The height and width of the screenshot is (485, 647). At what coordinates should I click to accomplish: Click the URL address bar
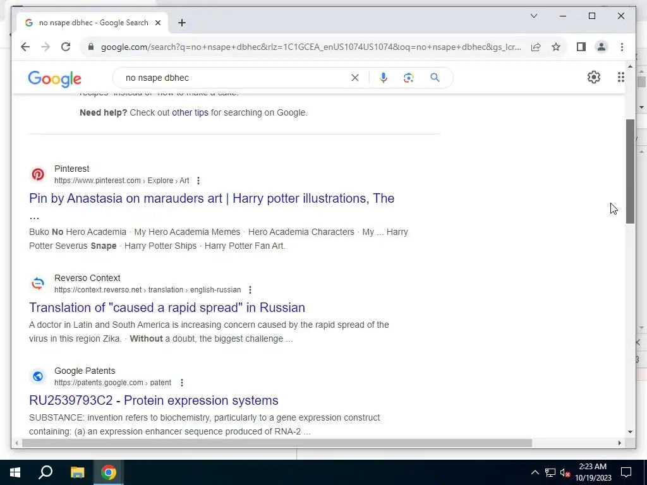click(x=311, y=47)
